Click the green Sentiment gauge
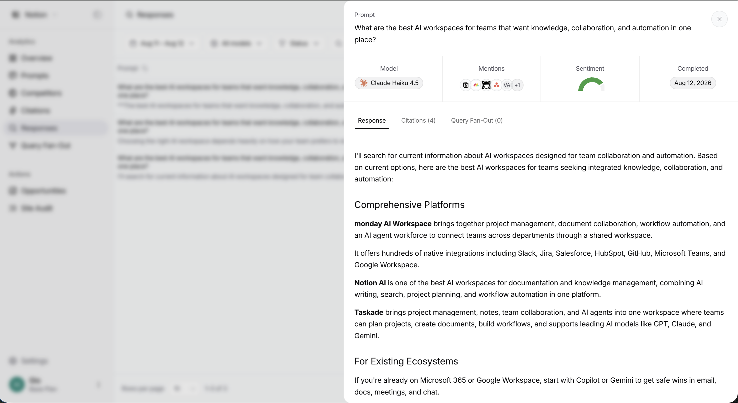This screenshot has height=403, width=738. [x=591, y=84]
